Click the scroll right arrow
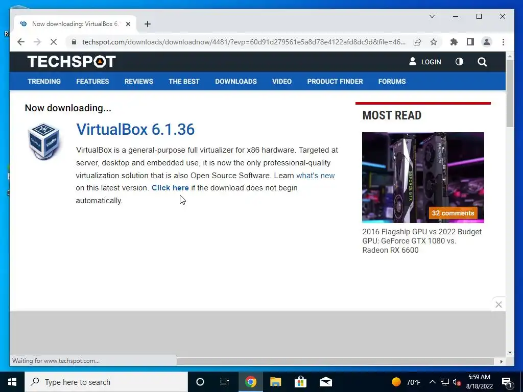 (502, 361)
